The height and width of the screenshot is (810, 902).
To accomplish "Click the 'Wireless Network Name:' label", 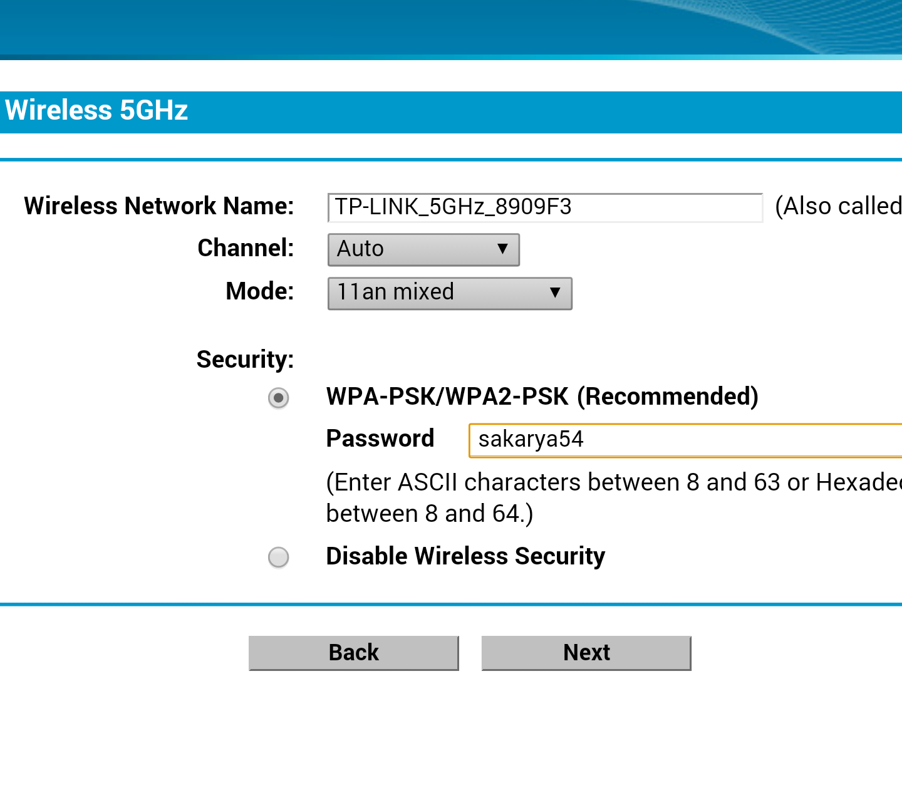I will tap(159, 206).
